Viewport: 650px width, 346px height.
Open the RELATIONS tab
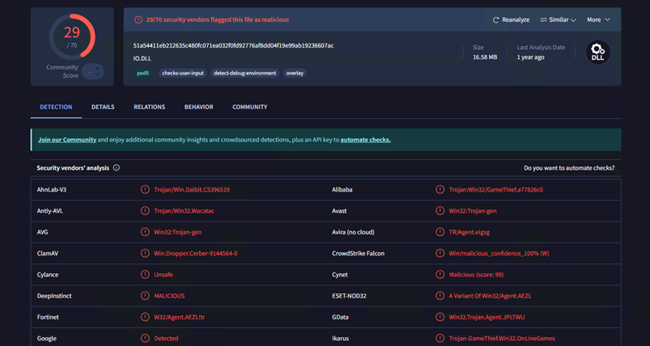coord(149,107)
